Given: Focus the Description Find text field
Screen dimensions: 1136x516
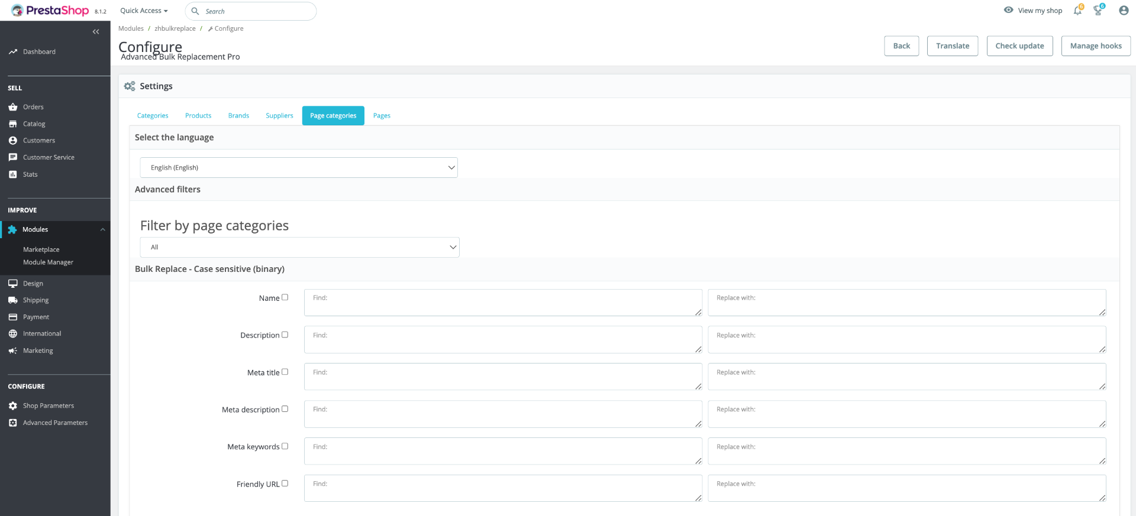Looking at the screenshot, I should (x=503, y=340).
